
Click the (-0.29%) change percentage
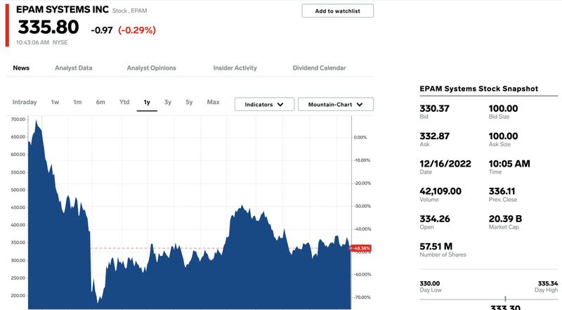pos(137,30)
